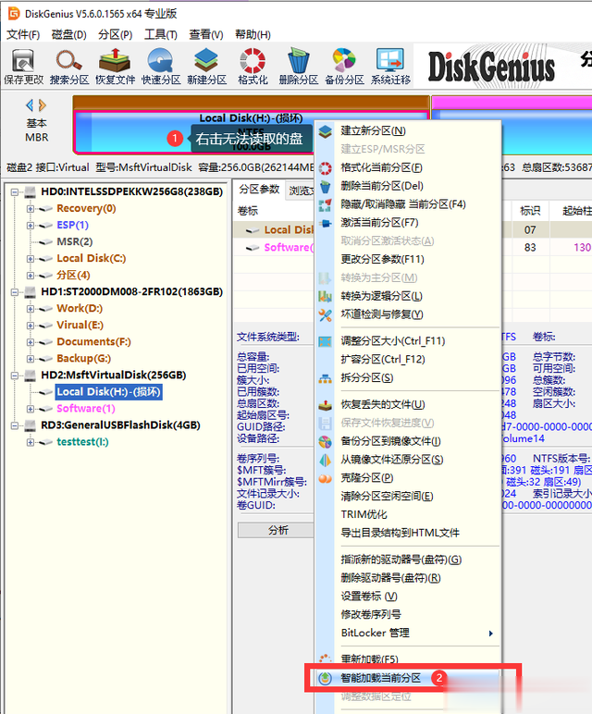Click the 格式化当前分区 lifebuoy icon
Image resolution: width=592 pixels, height=714 pixels.
[326, 168]
